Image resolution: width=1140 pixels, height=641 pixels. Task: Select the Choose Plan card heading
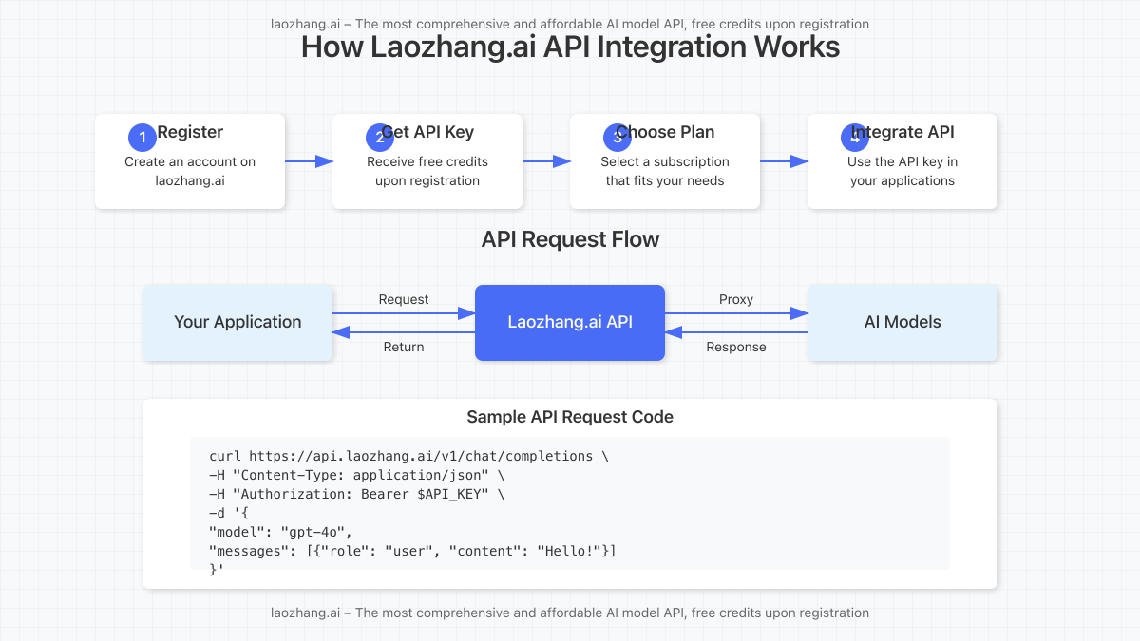point(665,132)
